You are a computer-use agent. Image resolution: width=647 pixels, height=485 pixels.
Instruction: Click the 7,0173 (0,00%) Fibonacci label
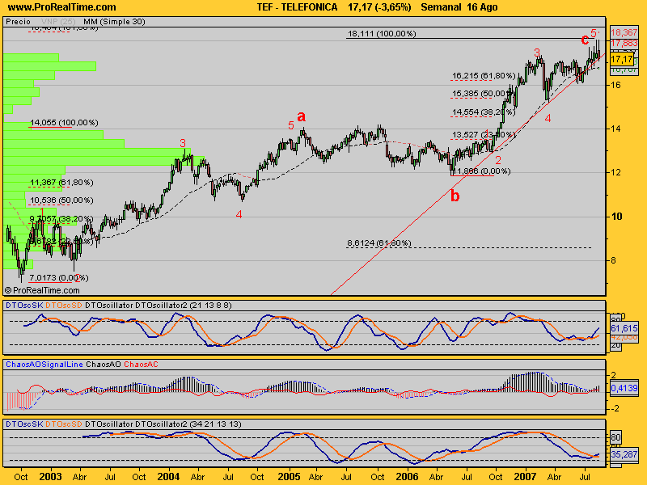pyautogui.click(x=59, y=277)
